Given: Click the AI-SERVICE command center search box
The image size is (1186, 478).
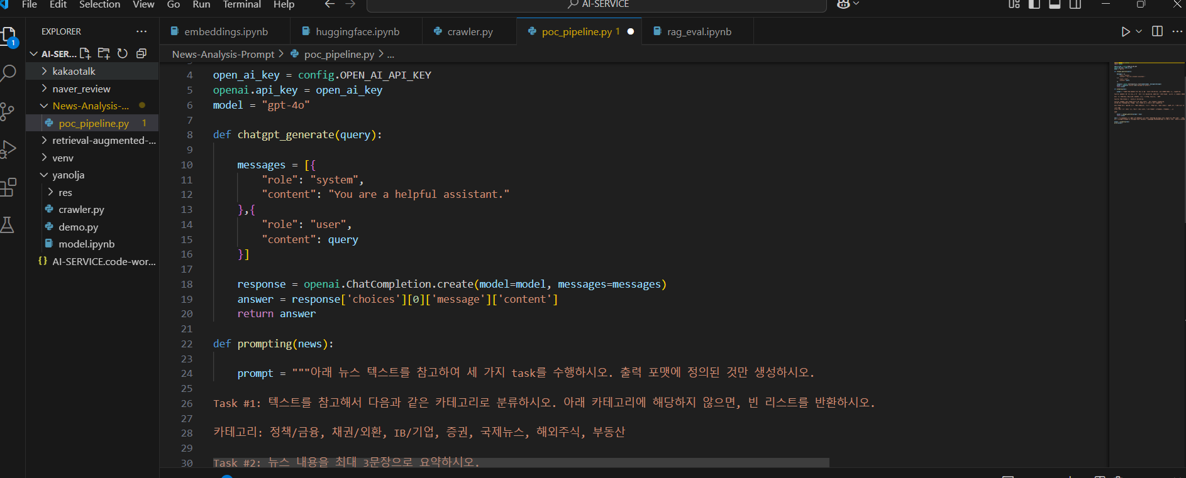Looking at the screenshot, I should point(596,5).
